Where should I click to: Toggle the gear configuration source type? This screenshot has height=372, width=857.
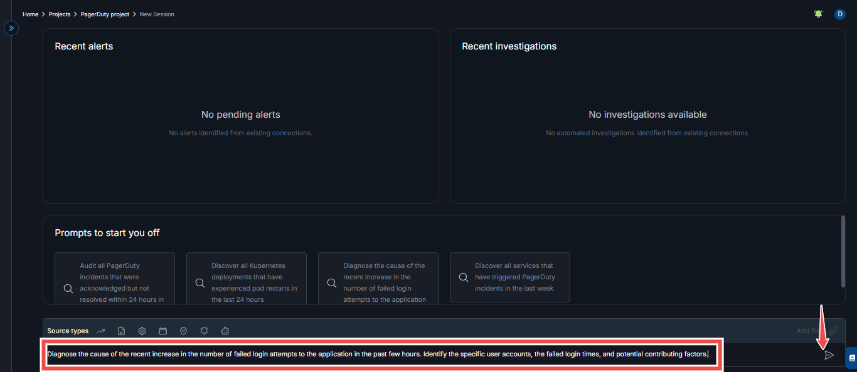(x=142, y=331)
